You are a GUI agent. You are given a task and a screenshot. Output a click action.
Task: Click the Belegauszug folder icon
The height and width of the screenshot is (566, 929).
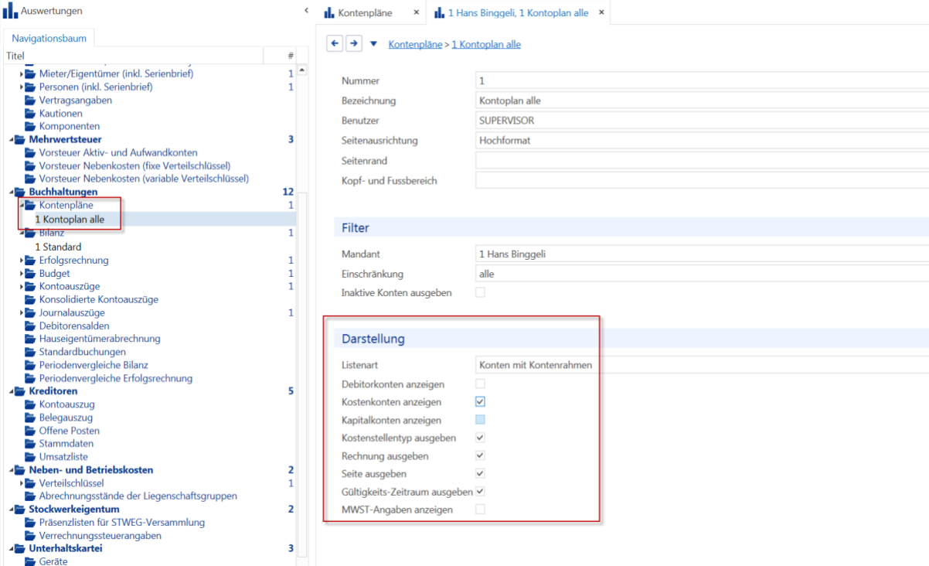click(31, 418)
